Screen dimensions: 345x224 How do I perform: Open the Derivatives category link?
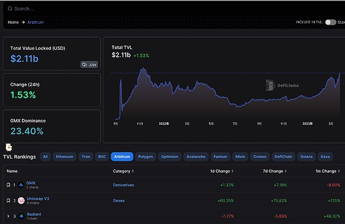[124, 185]
